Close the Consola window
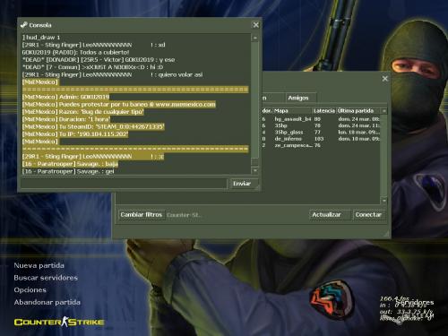The height and width of the screenshot is (336, 448). click(x=256, y=25)
